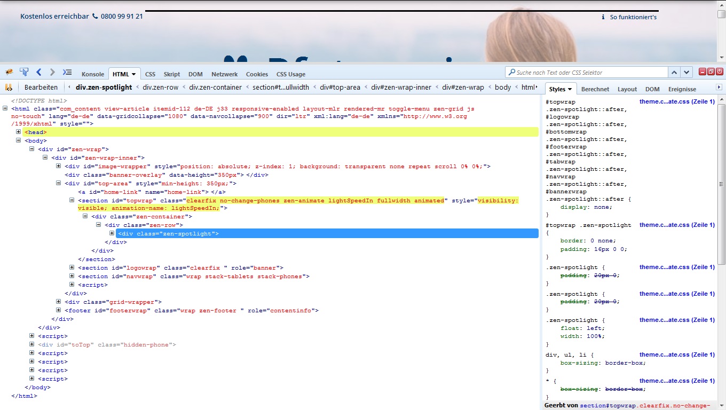Select the div class banner-overlay line
The image size is (726, 410).
(165, 175)
